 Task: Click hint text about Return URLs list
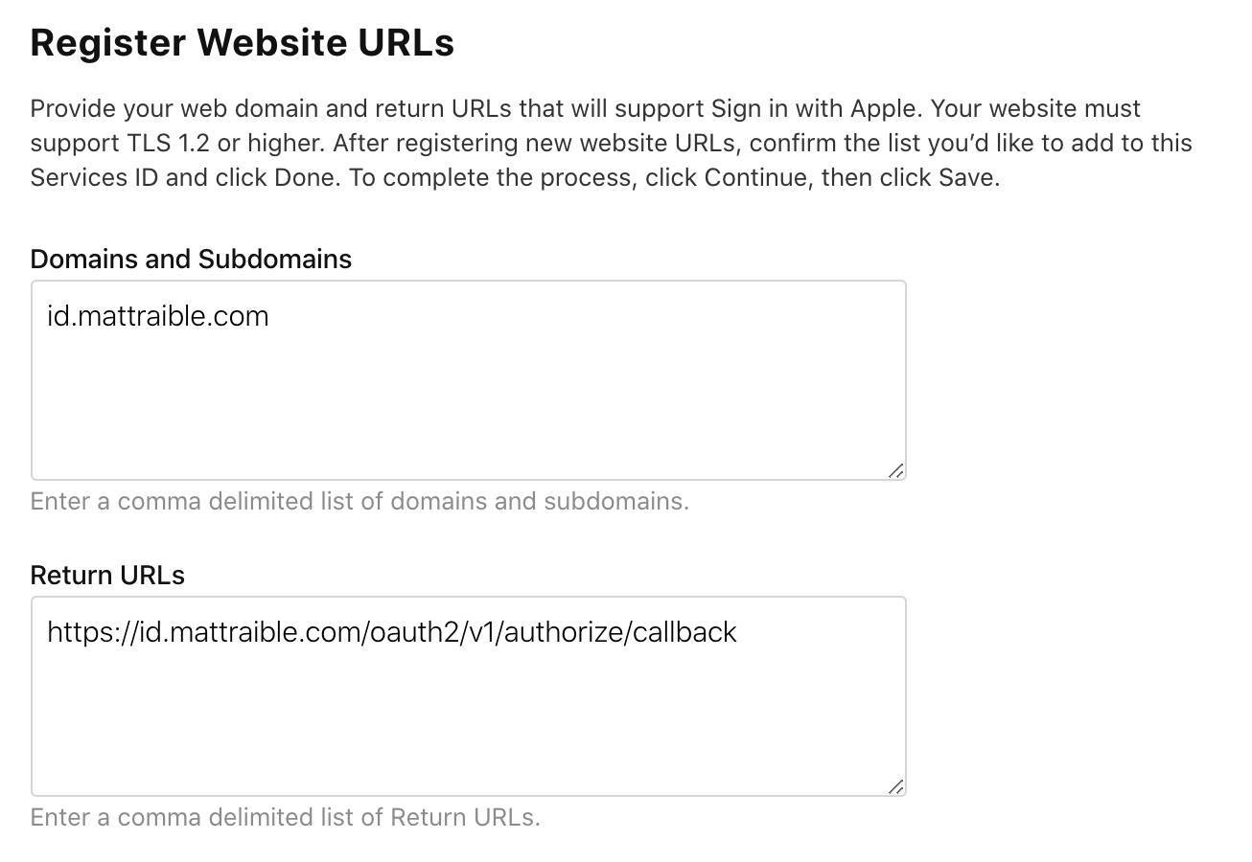pos(286,817)
